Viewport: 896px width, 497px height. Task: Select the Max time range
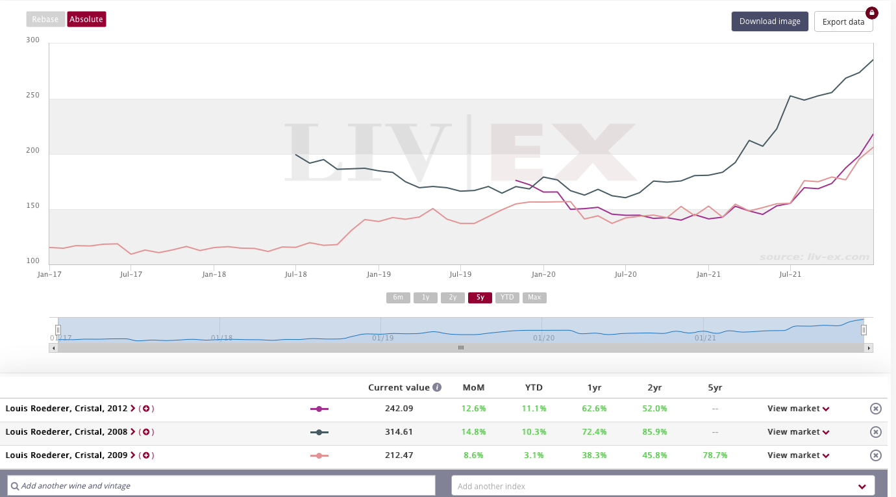point(534,298)
